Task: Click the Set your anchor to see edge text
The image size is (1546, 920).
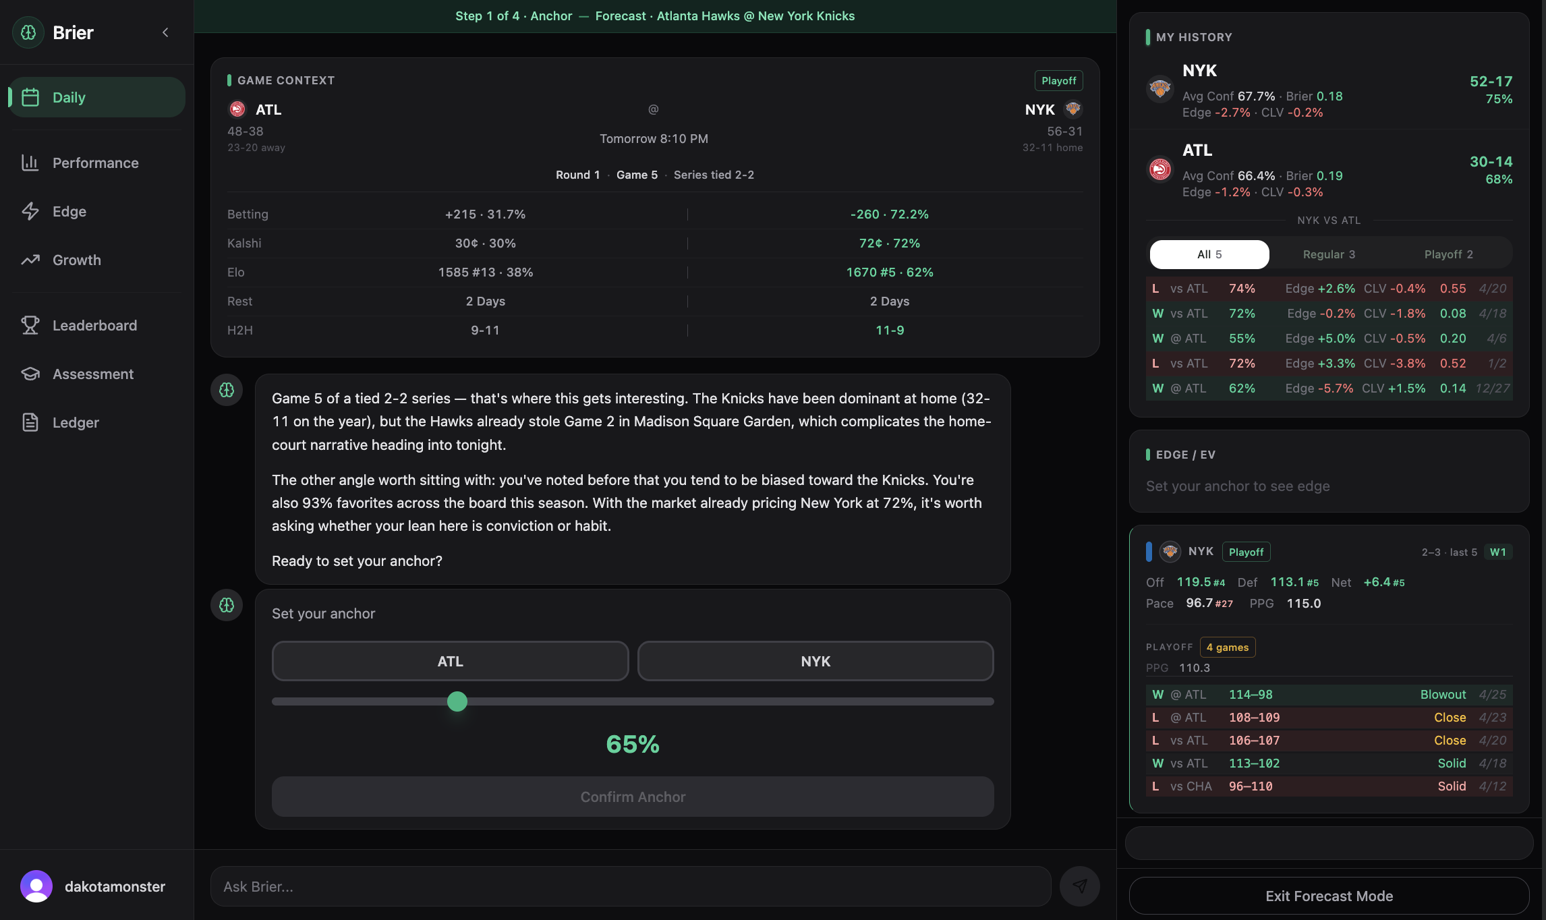Action: pyautogui.click(x=1238, y=486)
